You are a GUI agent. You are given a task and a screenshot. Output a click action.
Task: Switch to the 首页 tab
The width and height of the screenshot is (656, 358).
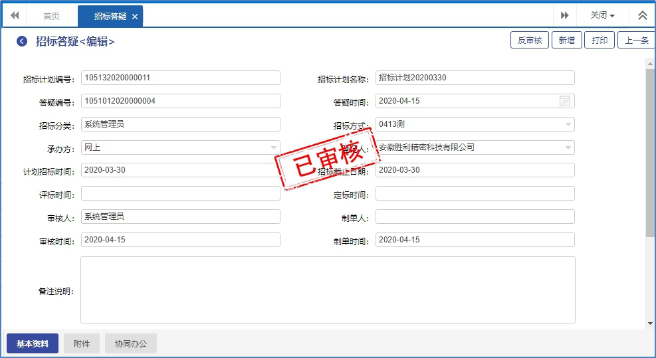point(51,17)
